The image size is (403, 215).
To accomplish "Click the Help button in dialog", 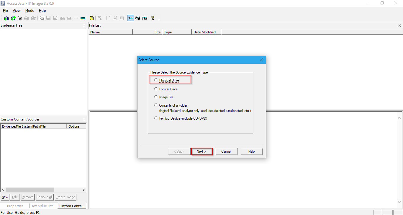I will 251,152.
